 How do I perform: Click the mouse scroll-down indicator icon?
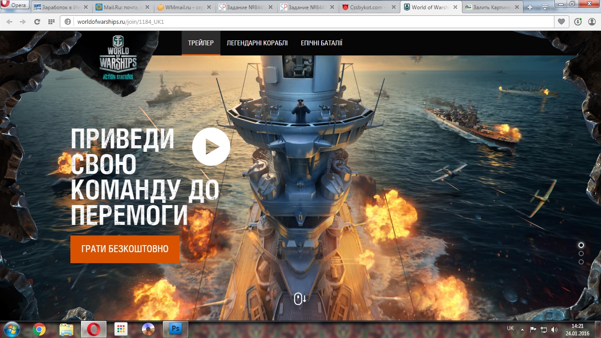tap(300, 299)
